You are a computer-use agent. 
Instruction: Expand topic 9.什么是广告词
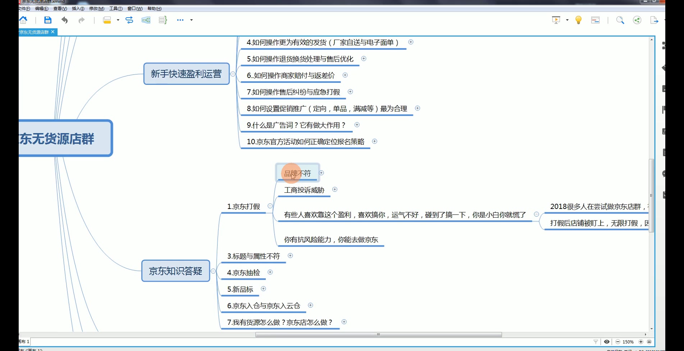pos(357,125)
